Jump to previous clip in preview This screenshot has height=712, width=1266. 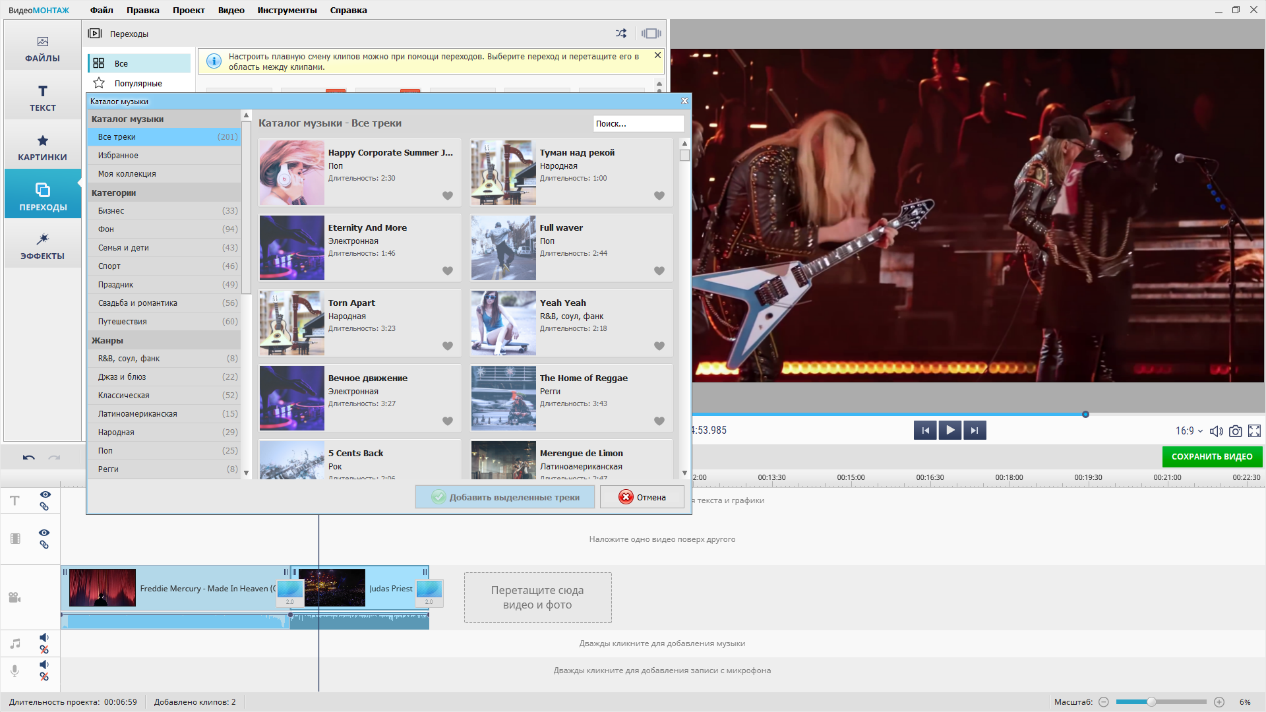pyautogui.click(x=925, y=430)
